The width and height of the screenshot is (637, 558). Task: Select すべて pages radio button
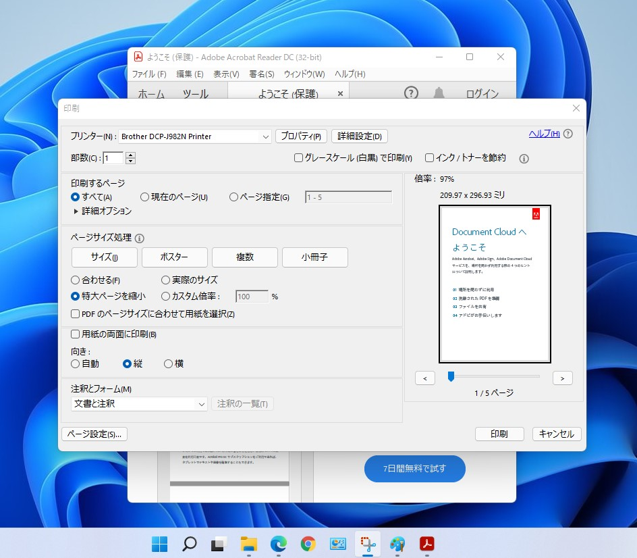coord(75,197)
